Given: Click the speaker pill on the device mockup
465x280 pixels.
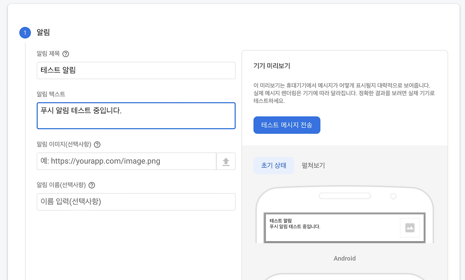Looking at the screenshot, I should pyautogui.click(x=344, y=196).
